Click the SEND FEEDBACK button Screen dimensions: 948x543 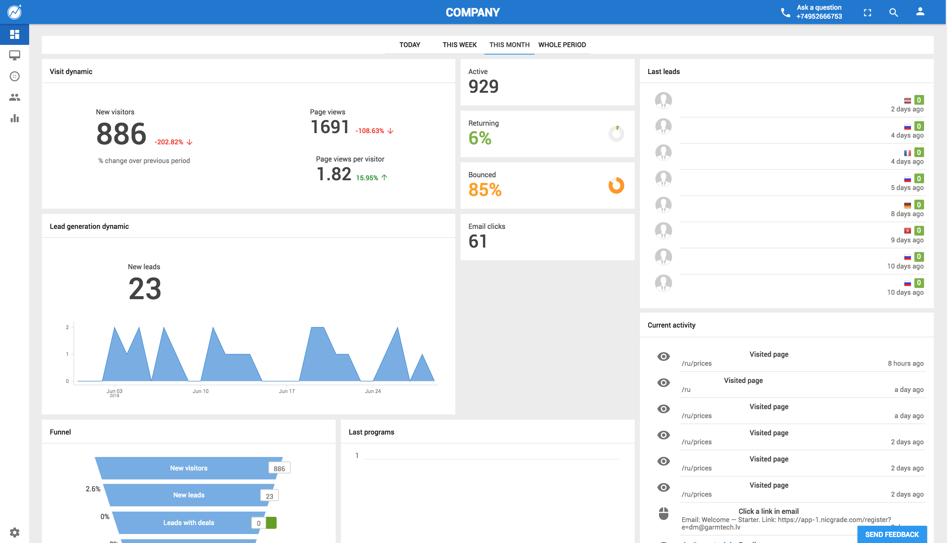(892, 534)
